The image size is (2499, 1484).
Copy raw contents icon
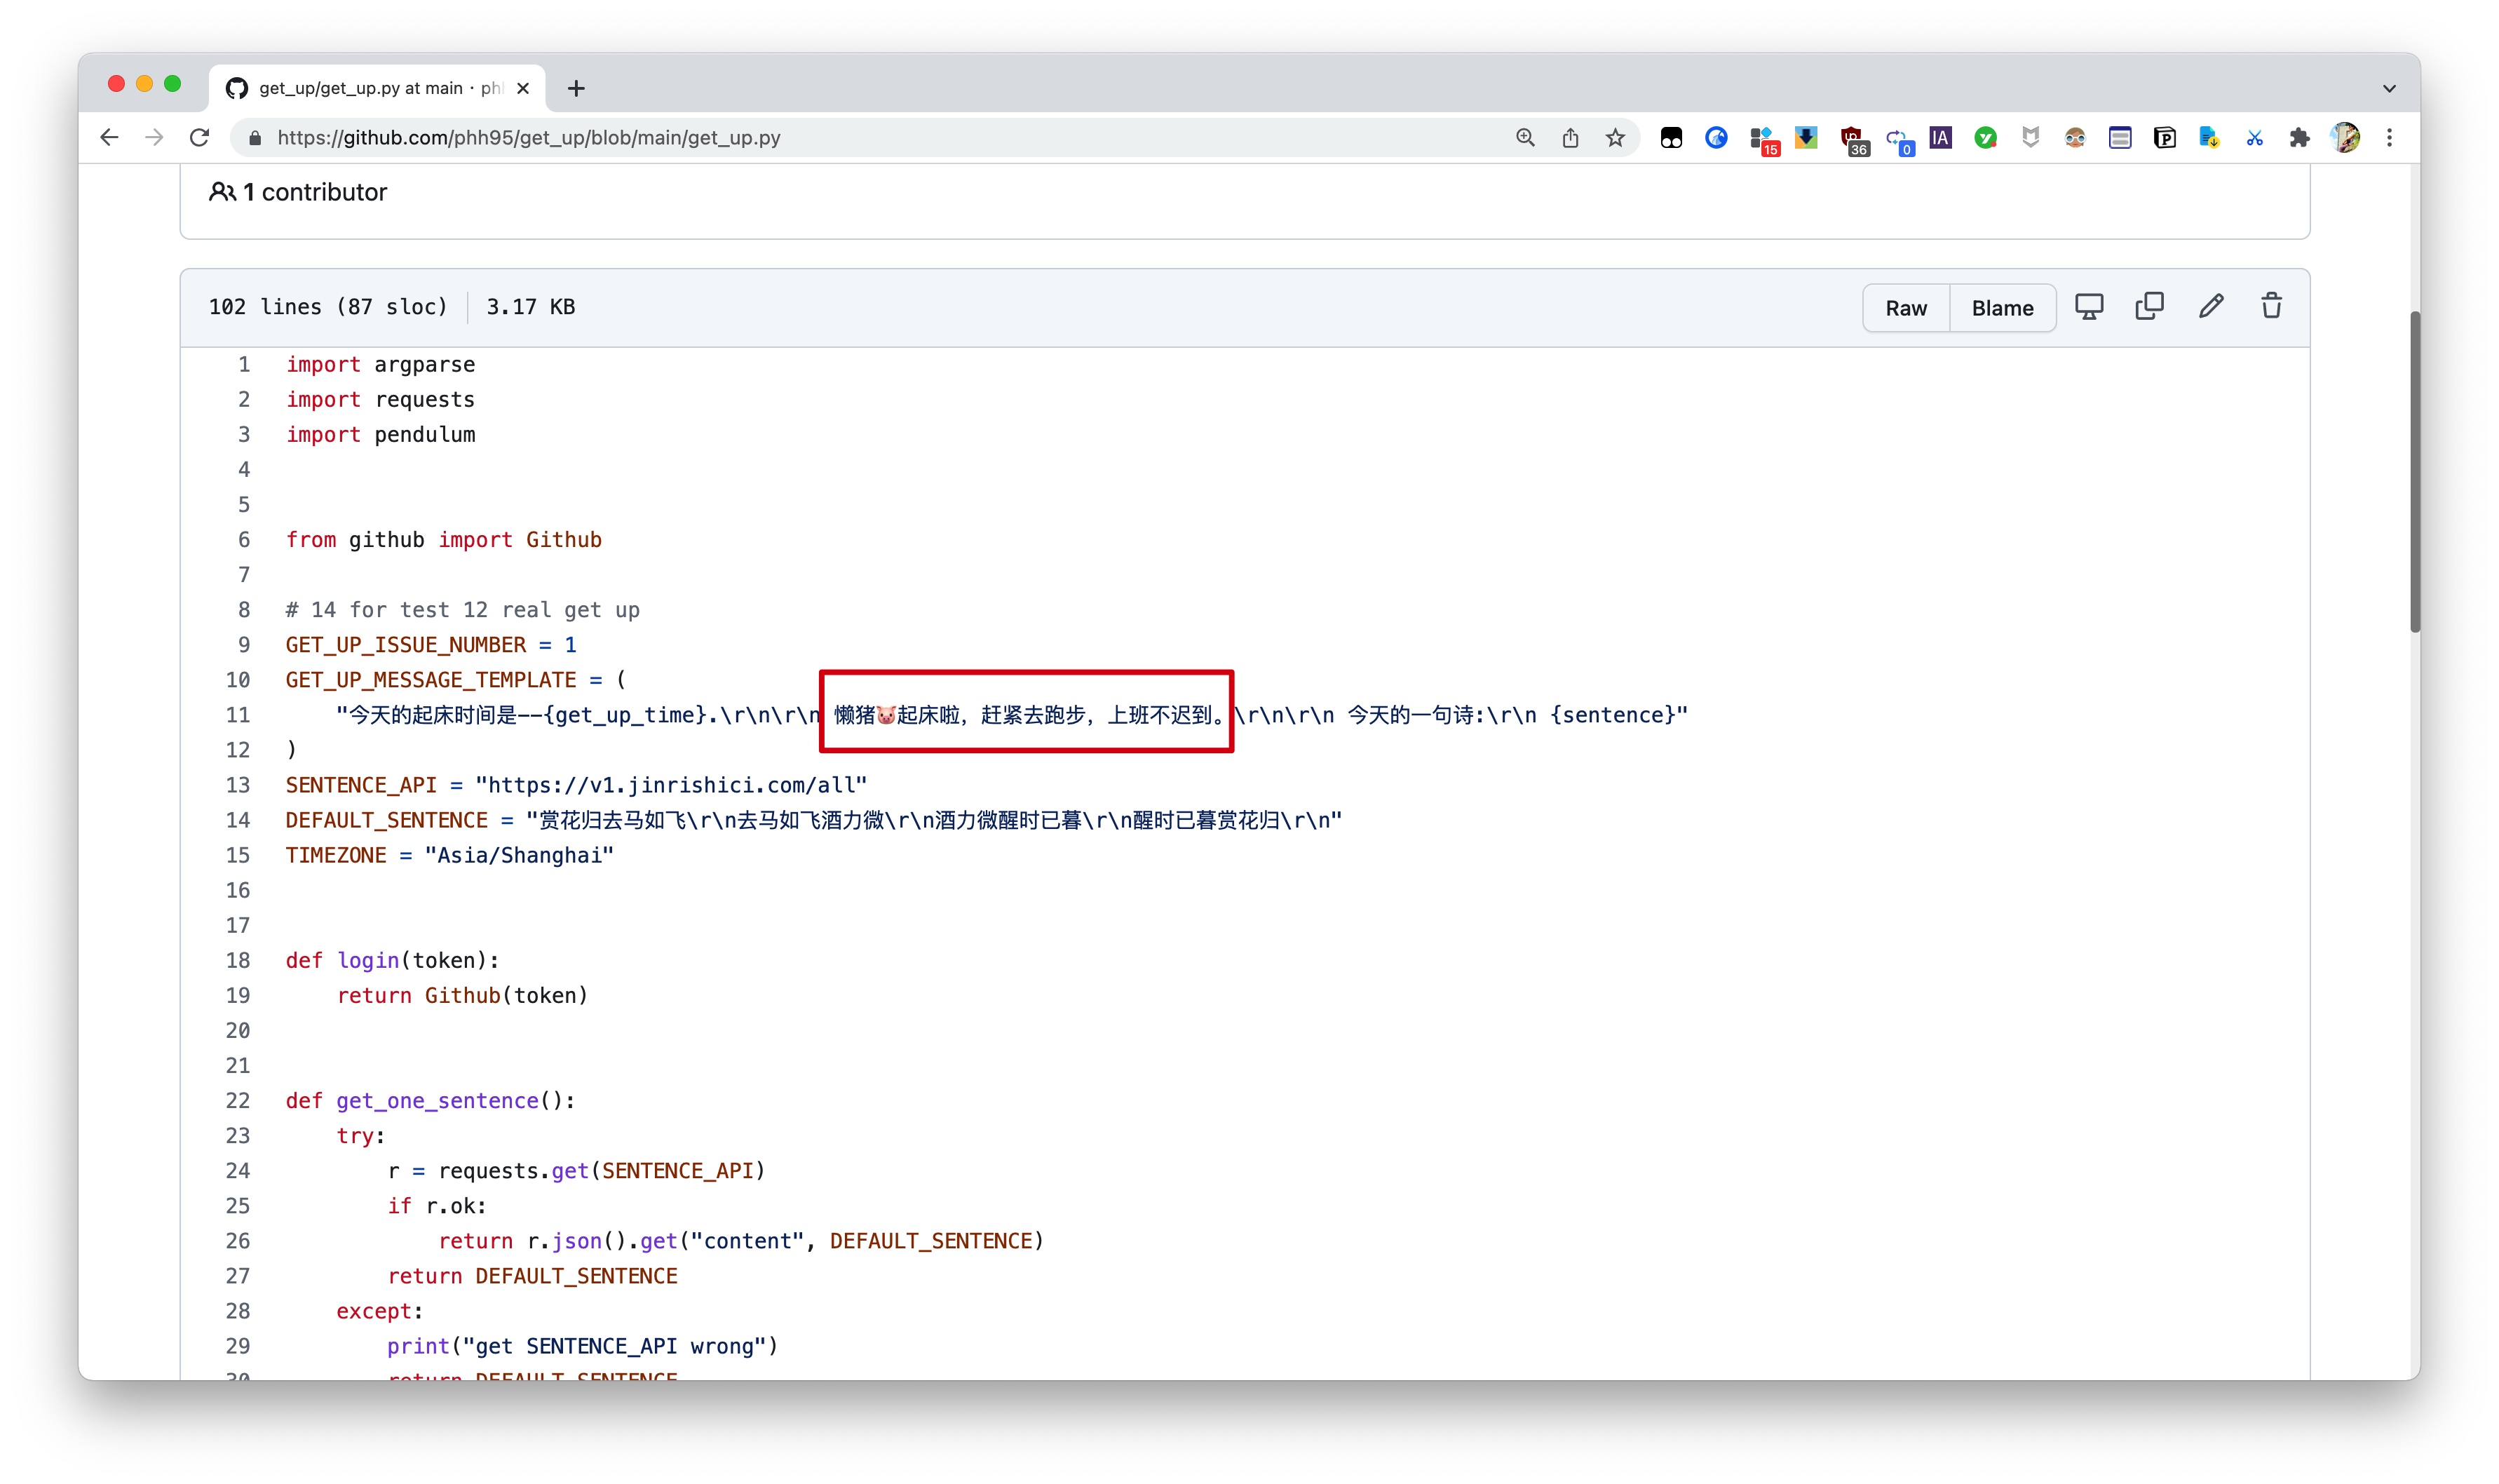(2149, 307)
